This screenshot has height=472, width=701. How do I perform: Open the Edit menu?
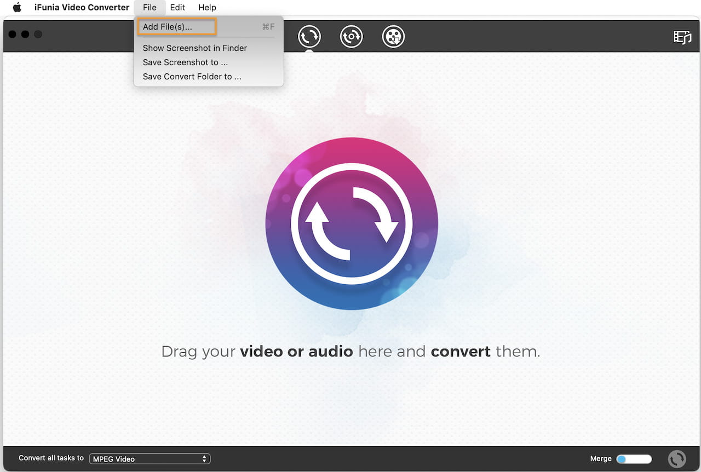click(x=177, y=8)
